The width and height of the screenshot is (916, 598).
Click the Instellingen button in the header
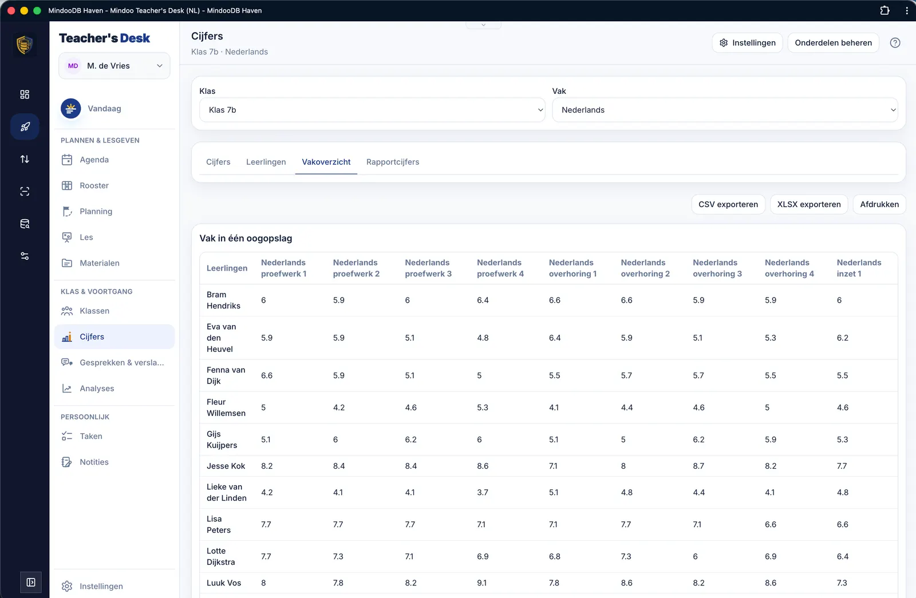[747, 43]
